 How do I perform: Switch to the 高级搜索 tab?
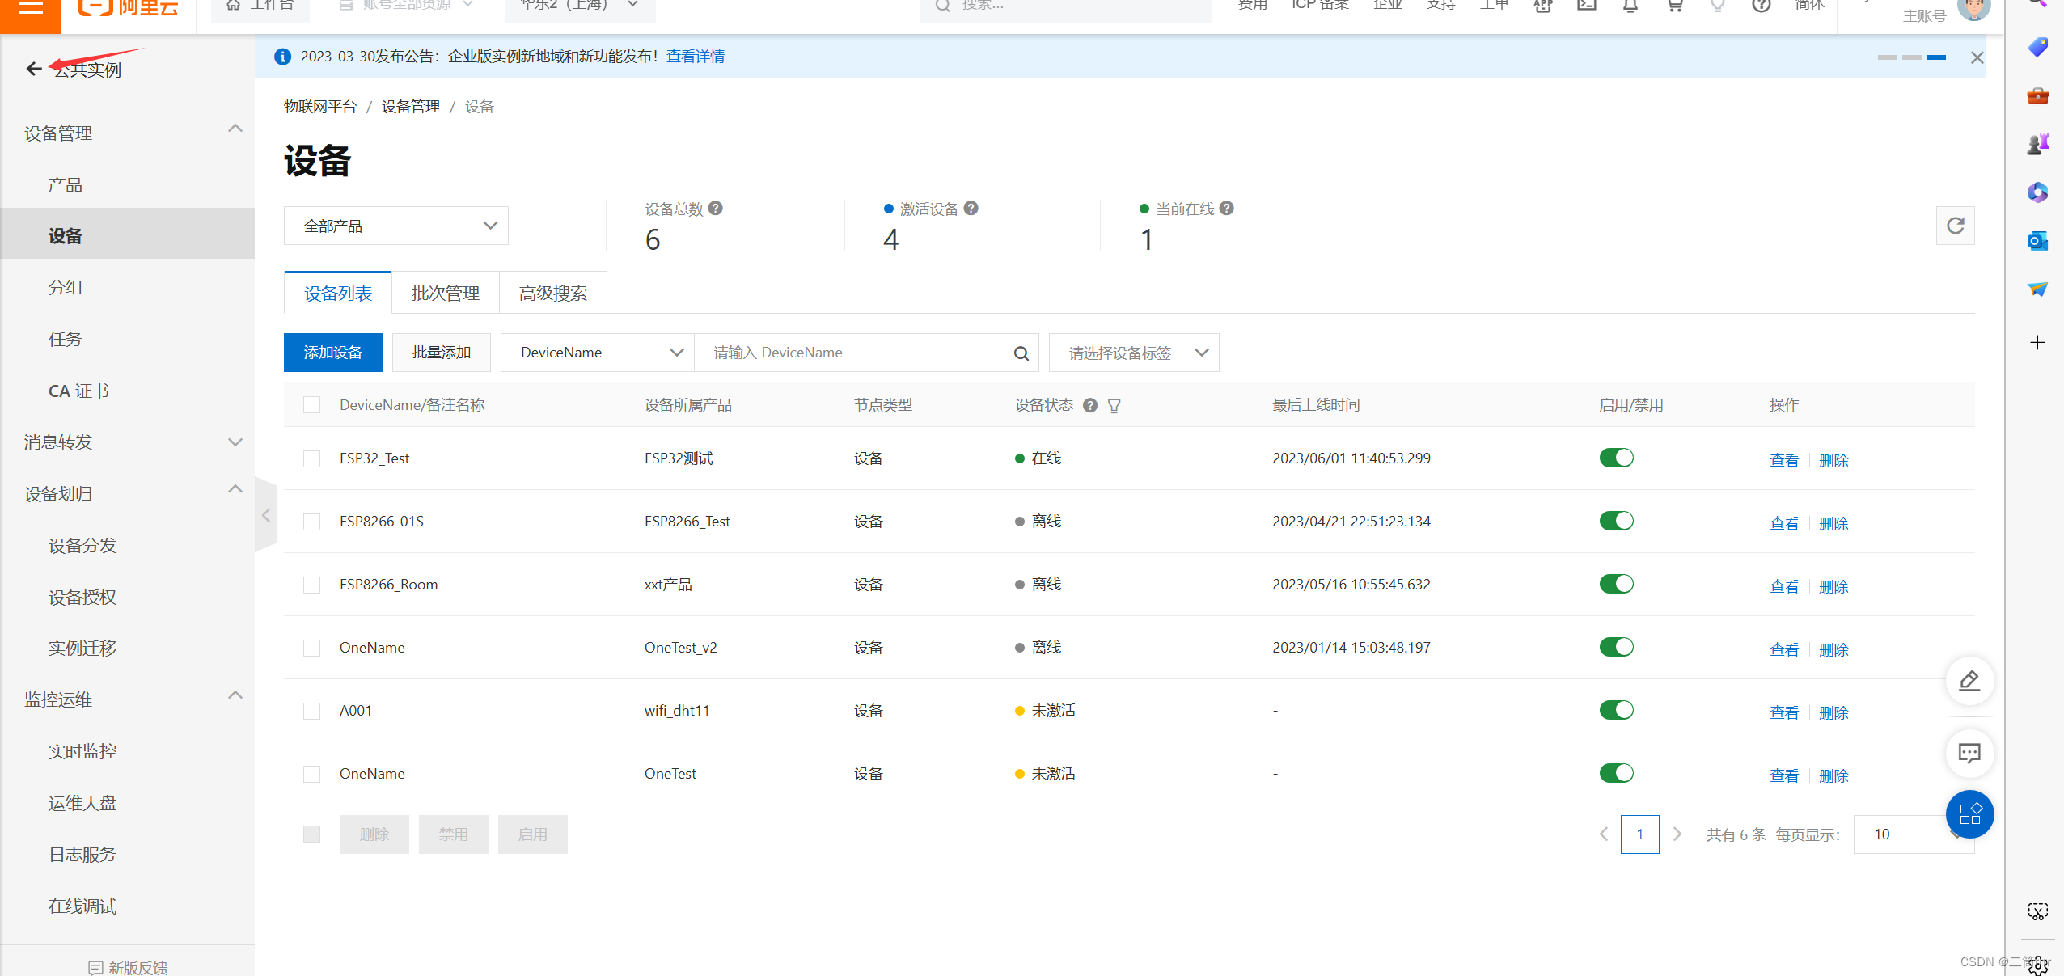[553, 293]
